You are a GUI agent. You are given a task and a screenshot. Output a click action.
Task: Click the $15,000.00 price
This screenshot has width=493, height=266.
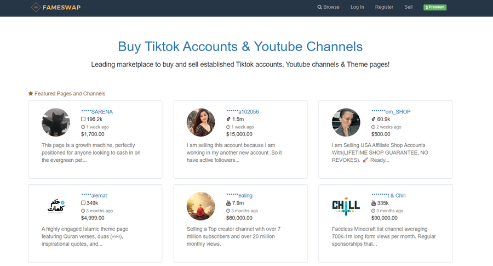click(239, 134)
